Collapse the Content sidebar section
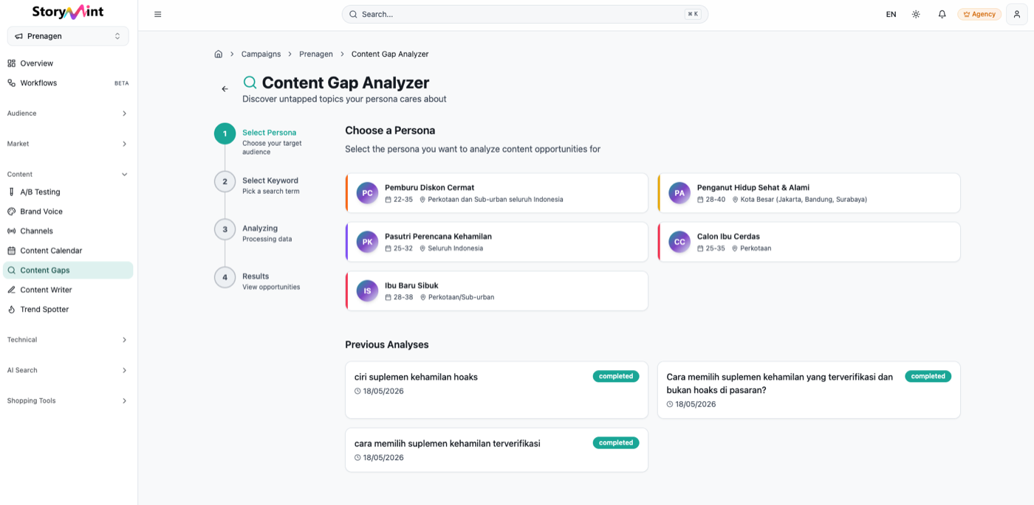 [x=68, y=175]
